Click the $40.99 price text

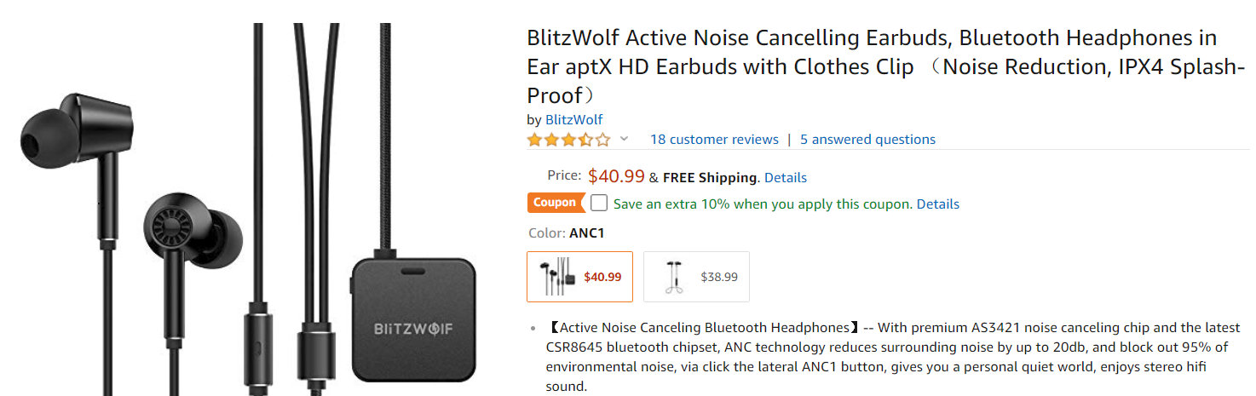pyautogui.click(x=616, y=177)
